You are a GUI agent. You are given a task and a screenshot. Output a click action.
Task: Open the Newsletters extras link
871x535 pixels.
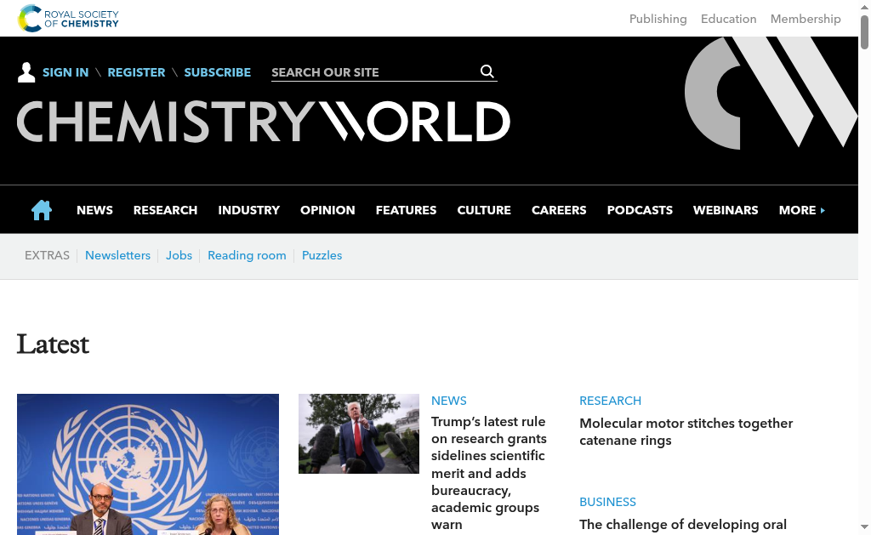117,255
